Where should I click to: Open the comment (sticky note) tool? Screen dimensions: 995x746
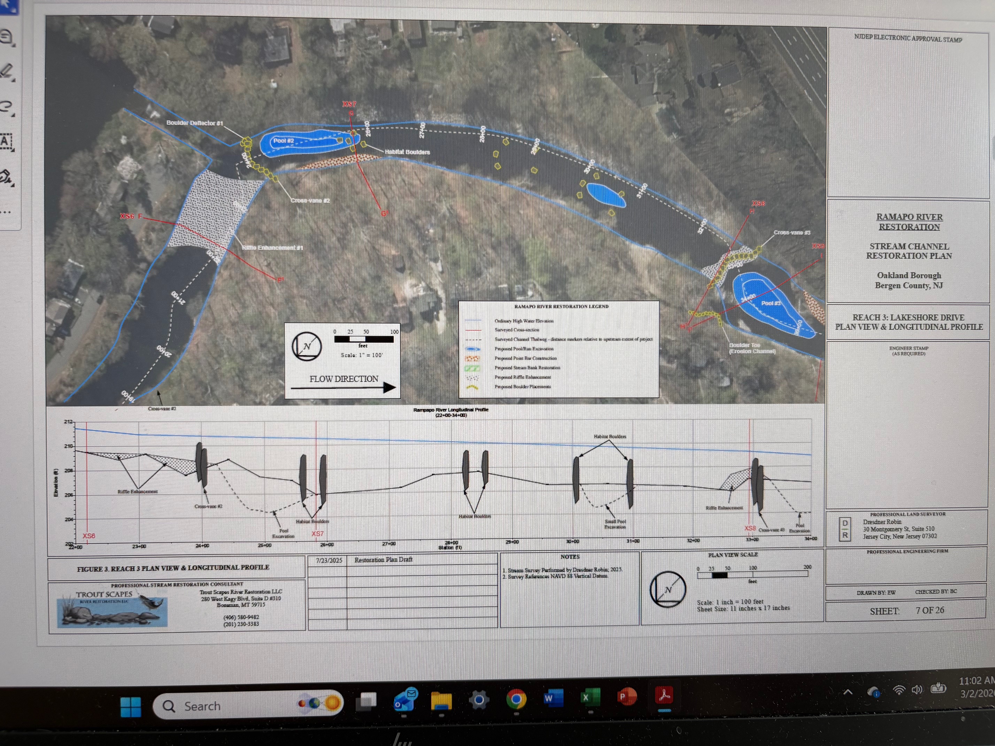6,37
